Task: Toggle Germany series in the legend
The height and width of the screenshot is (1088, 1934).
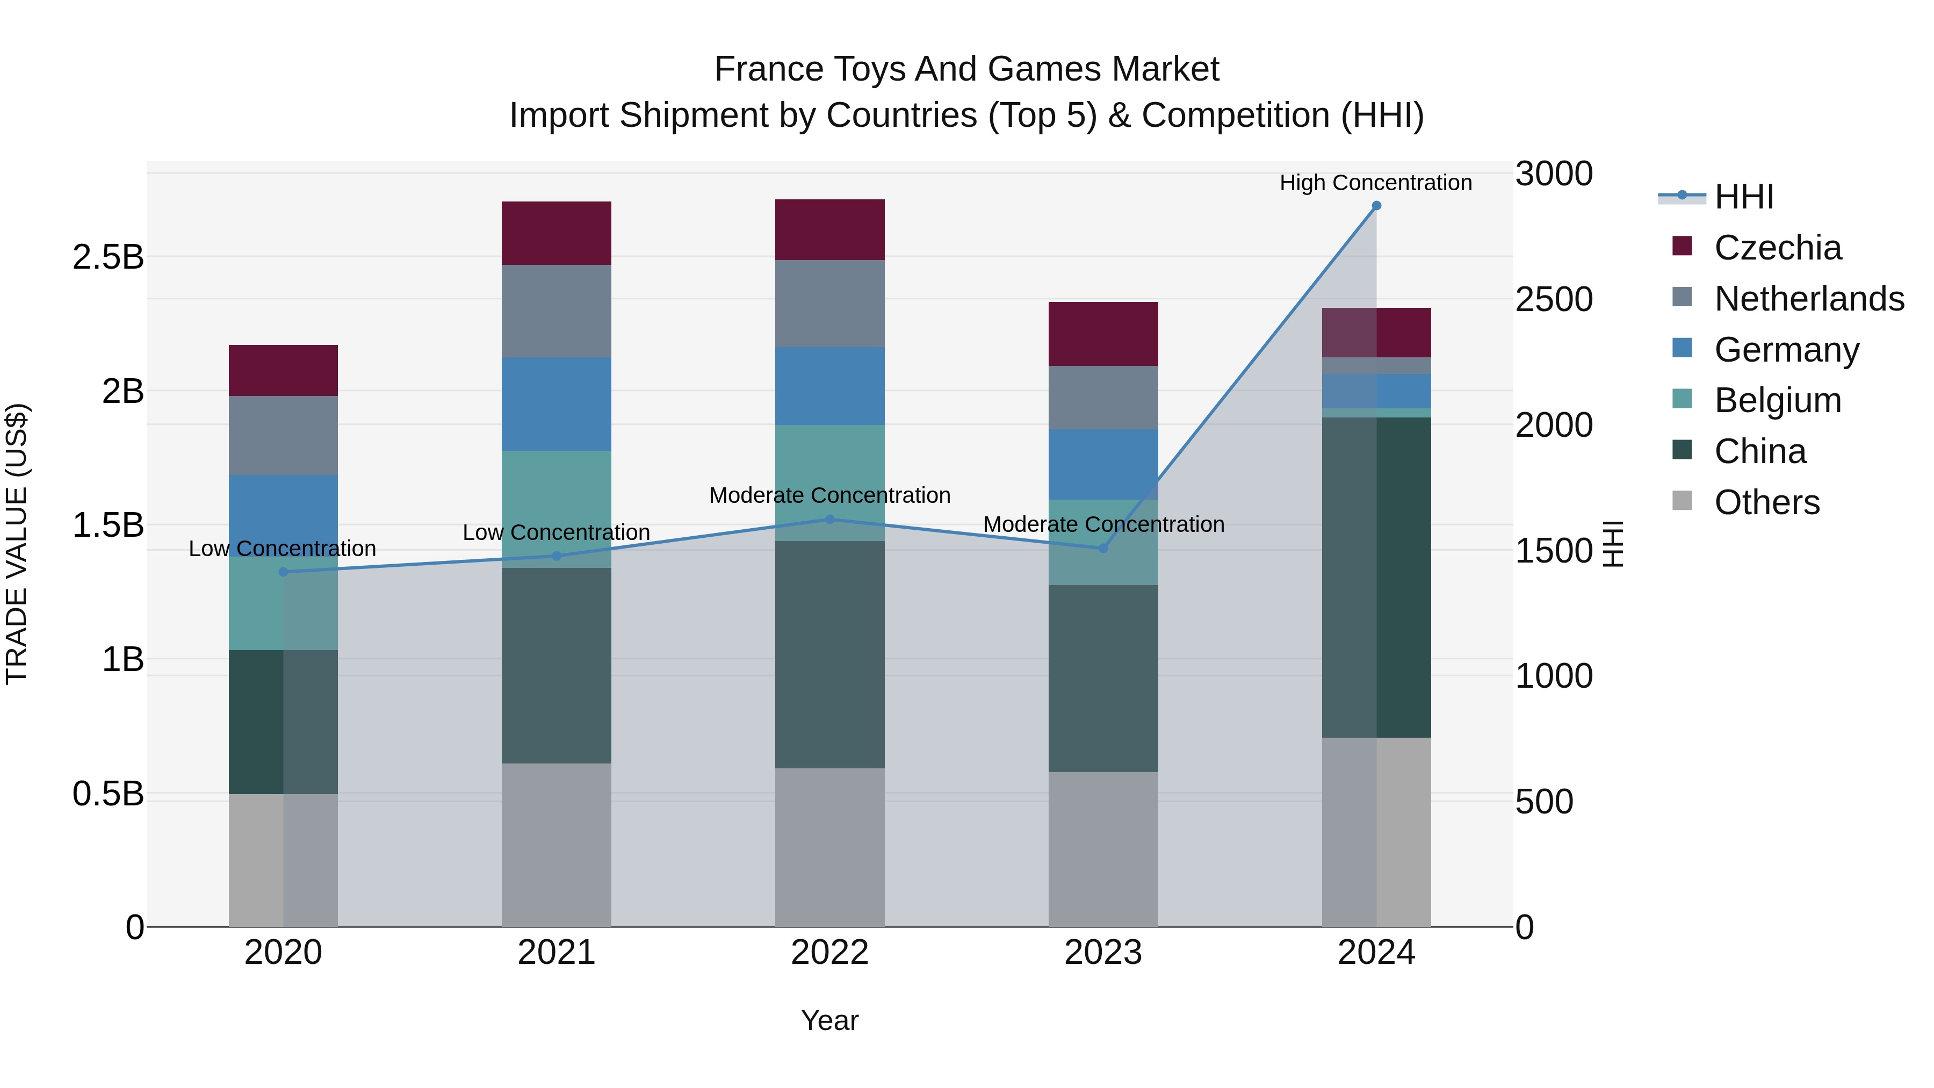Action: [x=1765, y=349]
